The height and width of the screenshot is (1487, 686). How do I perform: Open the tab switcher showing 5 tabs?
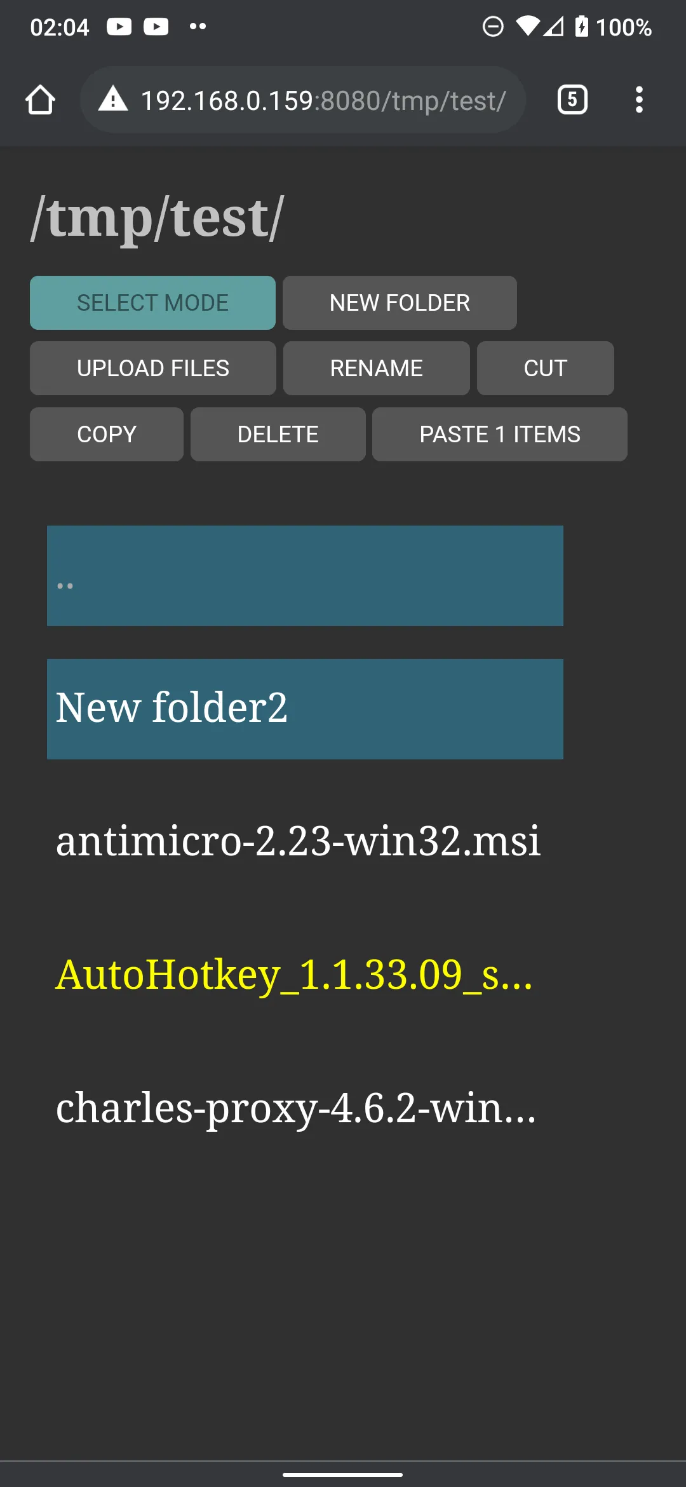coord(572,100)
